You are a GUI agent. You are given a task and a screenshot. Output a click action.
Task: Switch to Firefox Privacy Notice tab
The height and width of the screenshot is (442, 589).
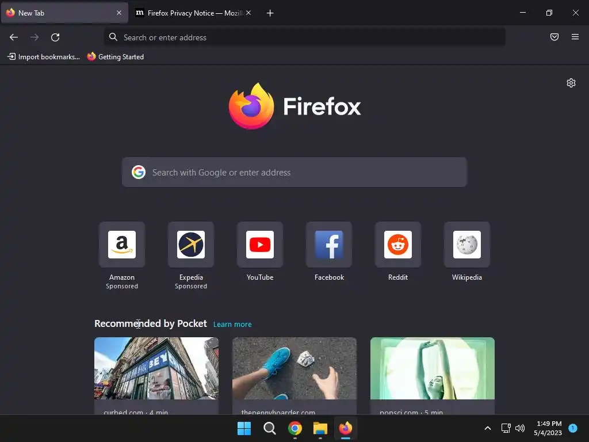(x=193, y=13)
